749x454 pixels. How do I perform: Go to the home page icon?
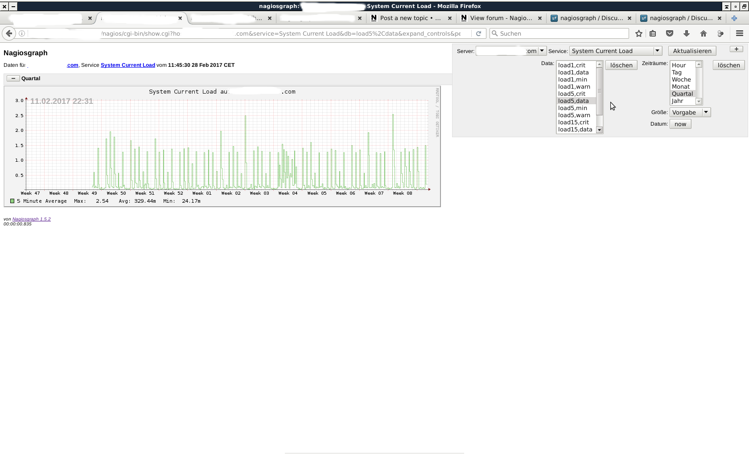(704, 33)
